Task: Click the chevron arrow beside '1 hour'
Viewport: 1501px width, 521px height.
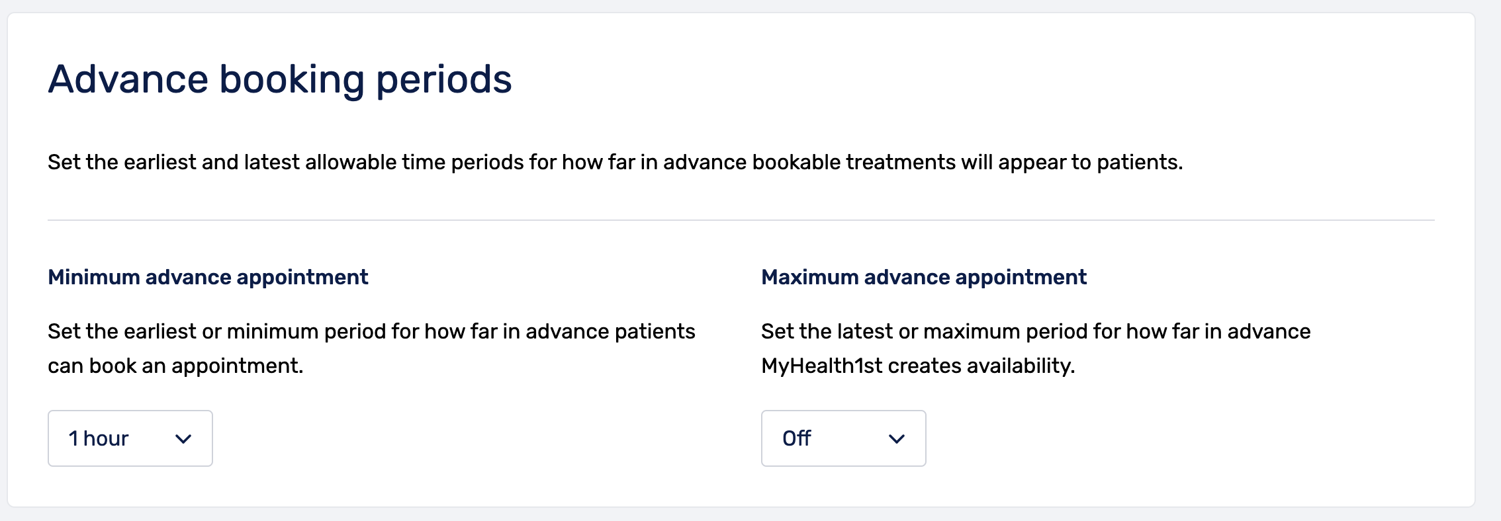Action: [183, 439]
